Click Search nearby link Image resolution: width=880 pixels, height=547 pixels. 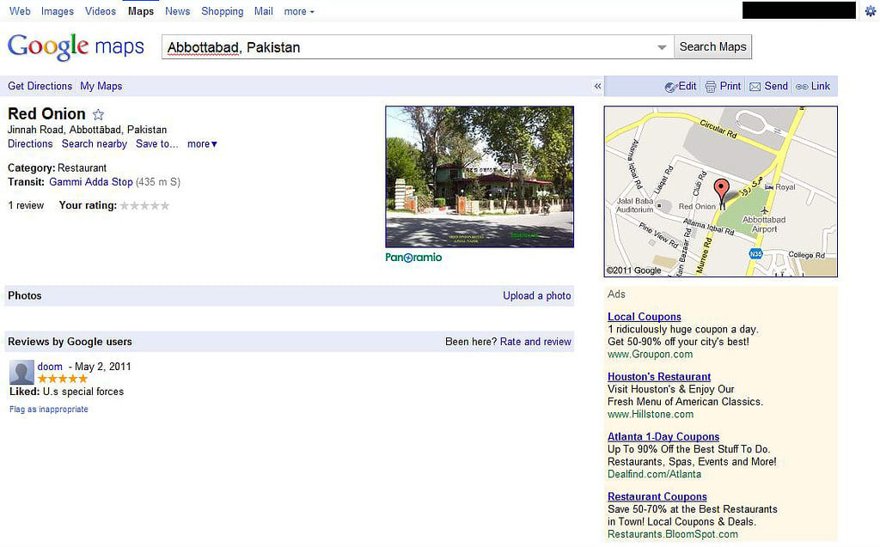tap(95, 143)
